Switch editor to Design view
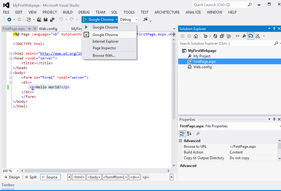 12,177
